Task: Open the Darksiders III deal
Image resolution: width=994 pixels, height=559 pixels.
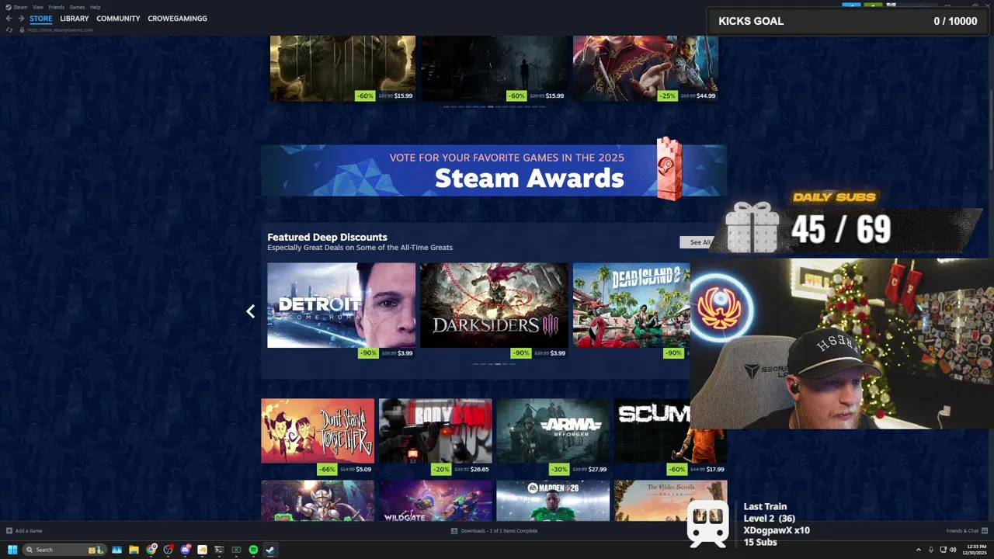Action: 494,305
